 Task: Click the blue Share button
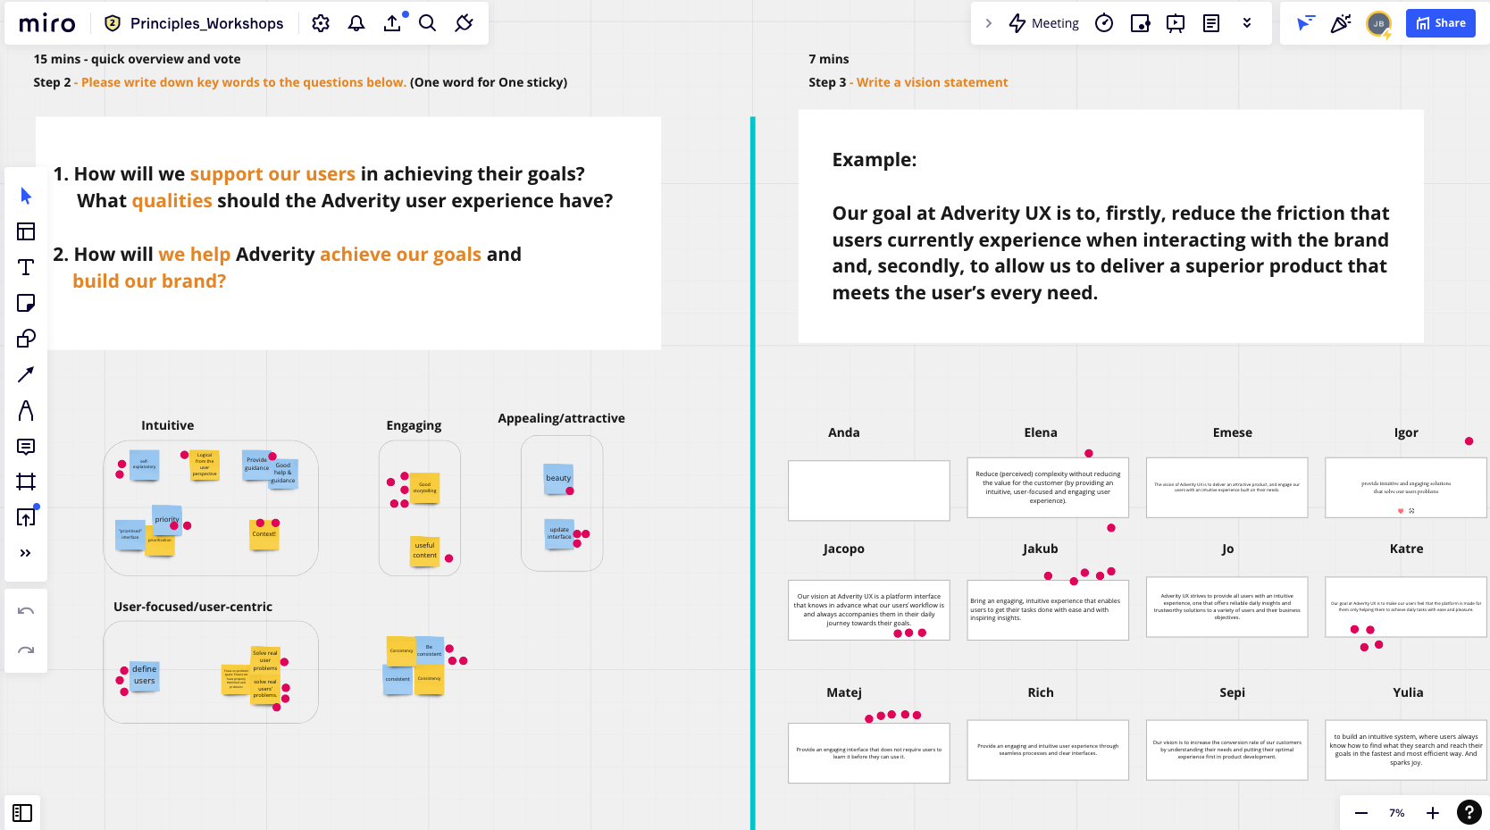[x=1440, y=23]
